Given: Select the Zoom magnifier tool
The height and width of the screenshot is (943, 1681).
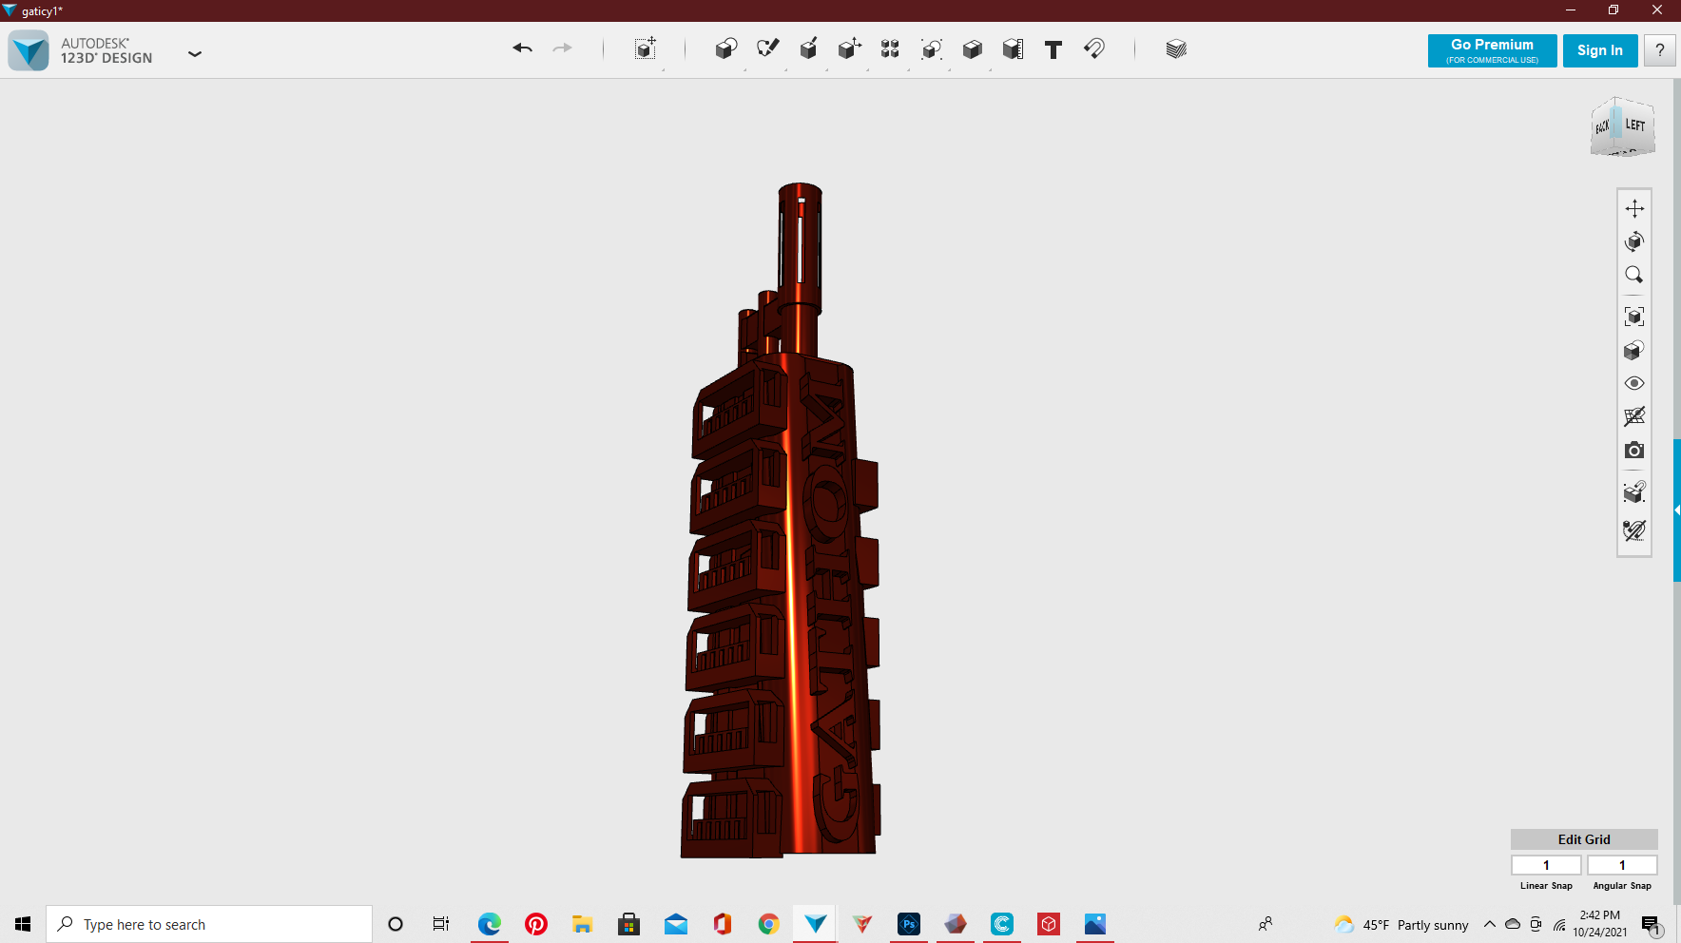Looking at the screenshot, I should pyautogui.click(x=1634, y=275).
